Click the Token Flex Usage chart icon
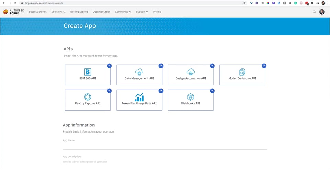The image size is (330, 183). 139,97
